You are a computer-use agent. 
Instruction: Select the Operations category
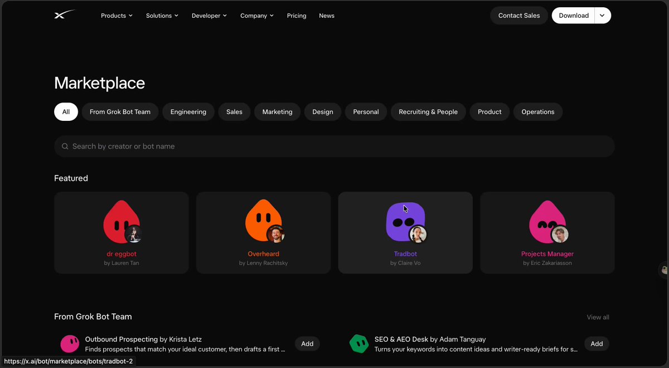tap(538, 112)
